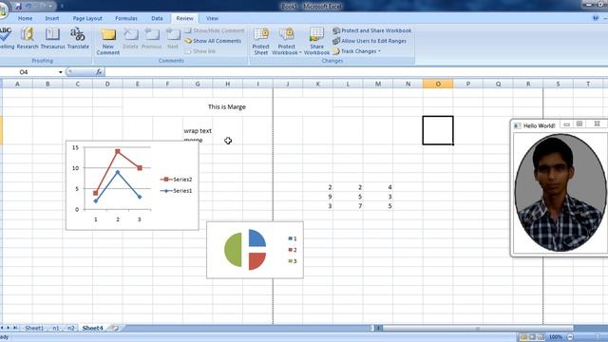Image resolution: width=608 pixels, height=342 pixels.
Task: Click Protect Sheet icon
Action: [x=260, y=41]
